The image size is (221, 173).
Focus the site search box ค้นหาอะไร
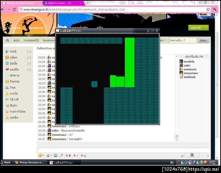tap(183, 40)
